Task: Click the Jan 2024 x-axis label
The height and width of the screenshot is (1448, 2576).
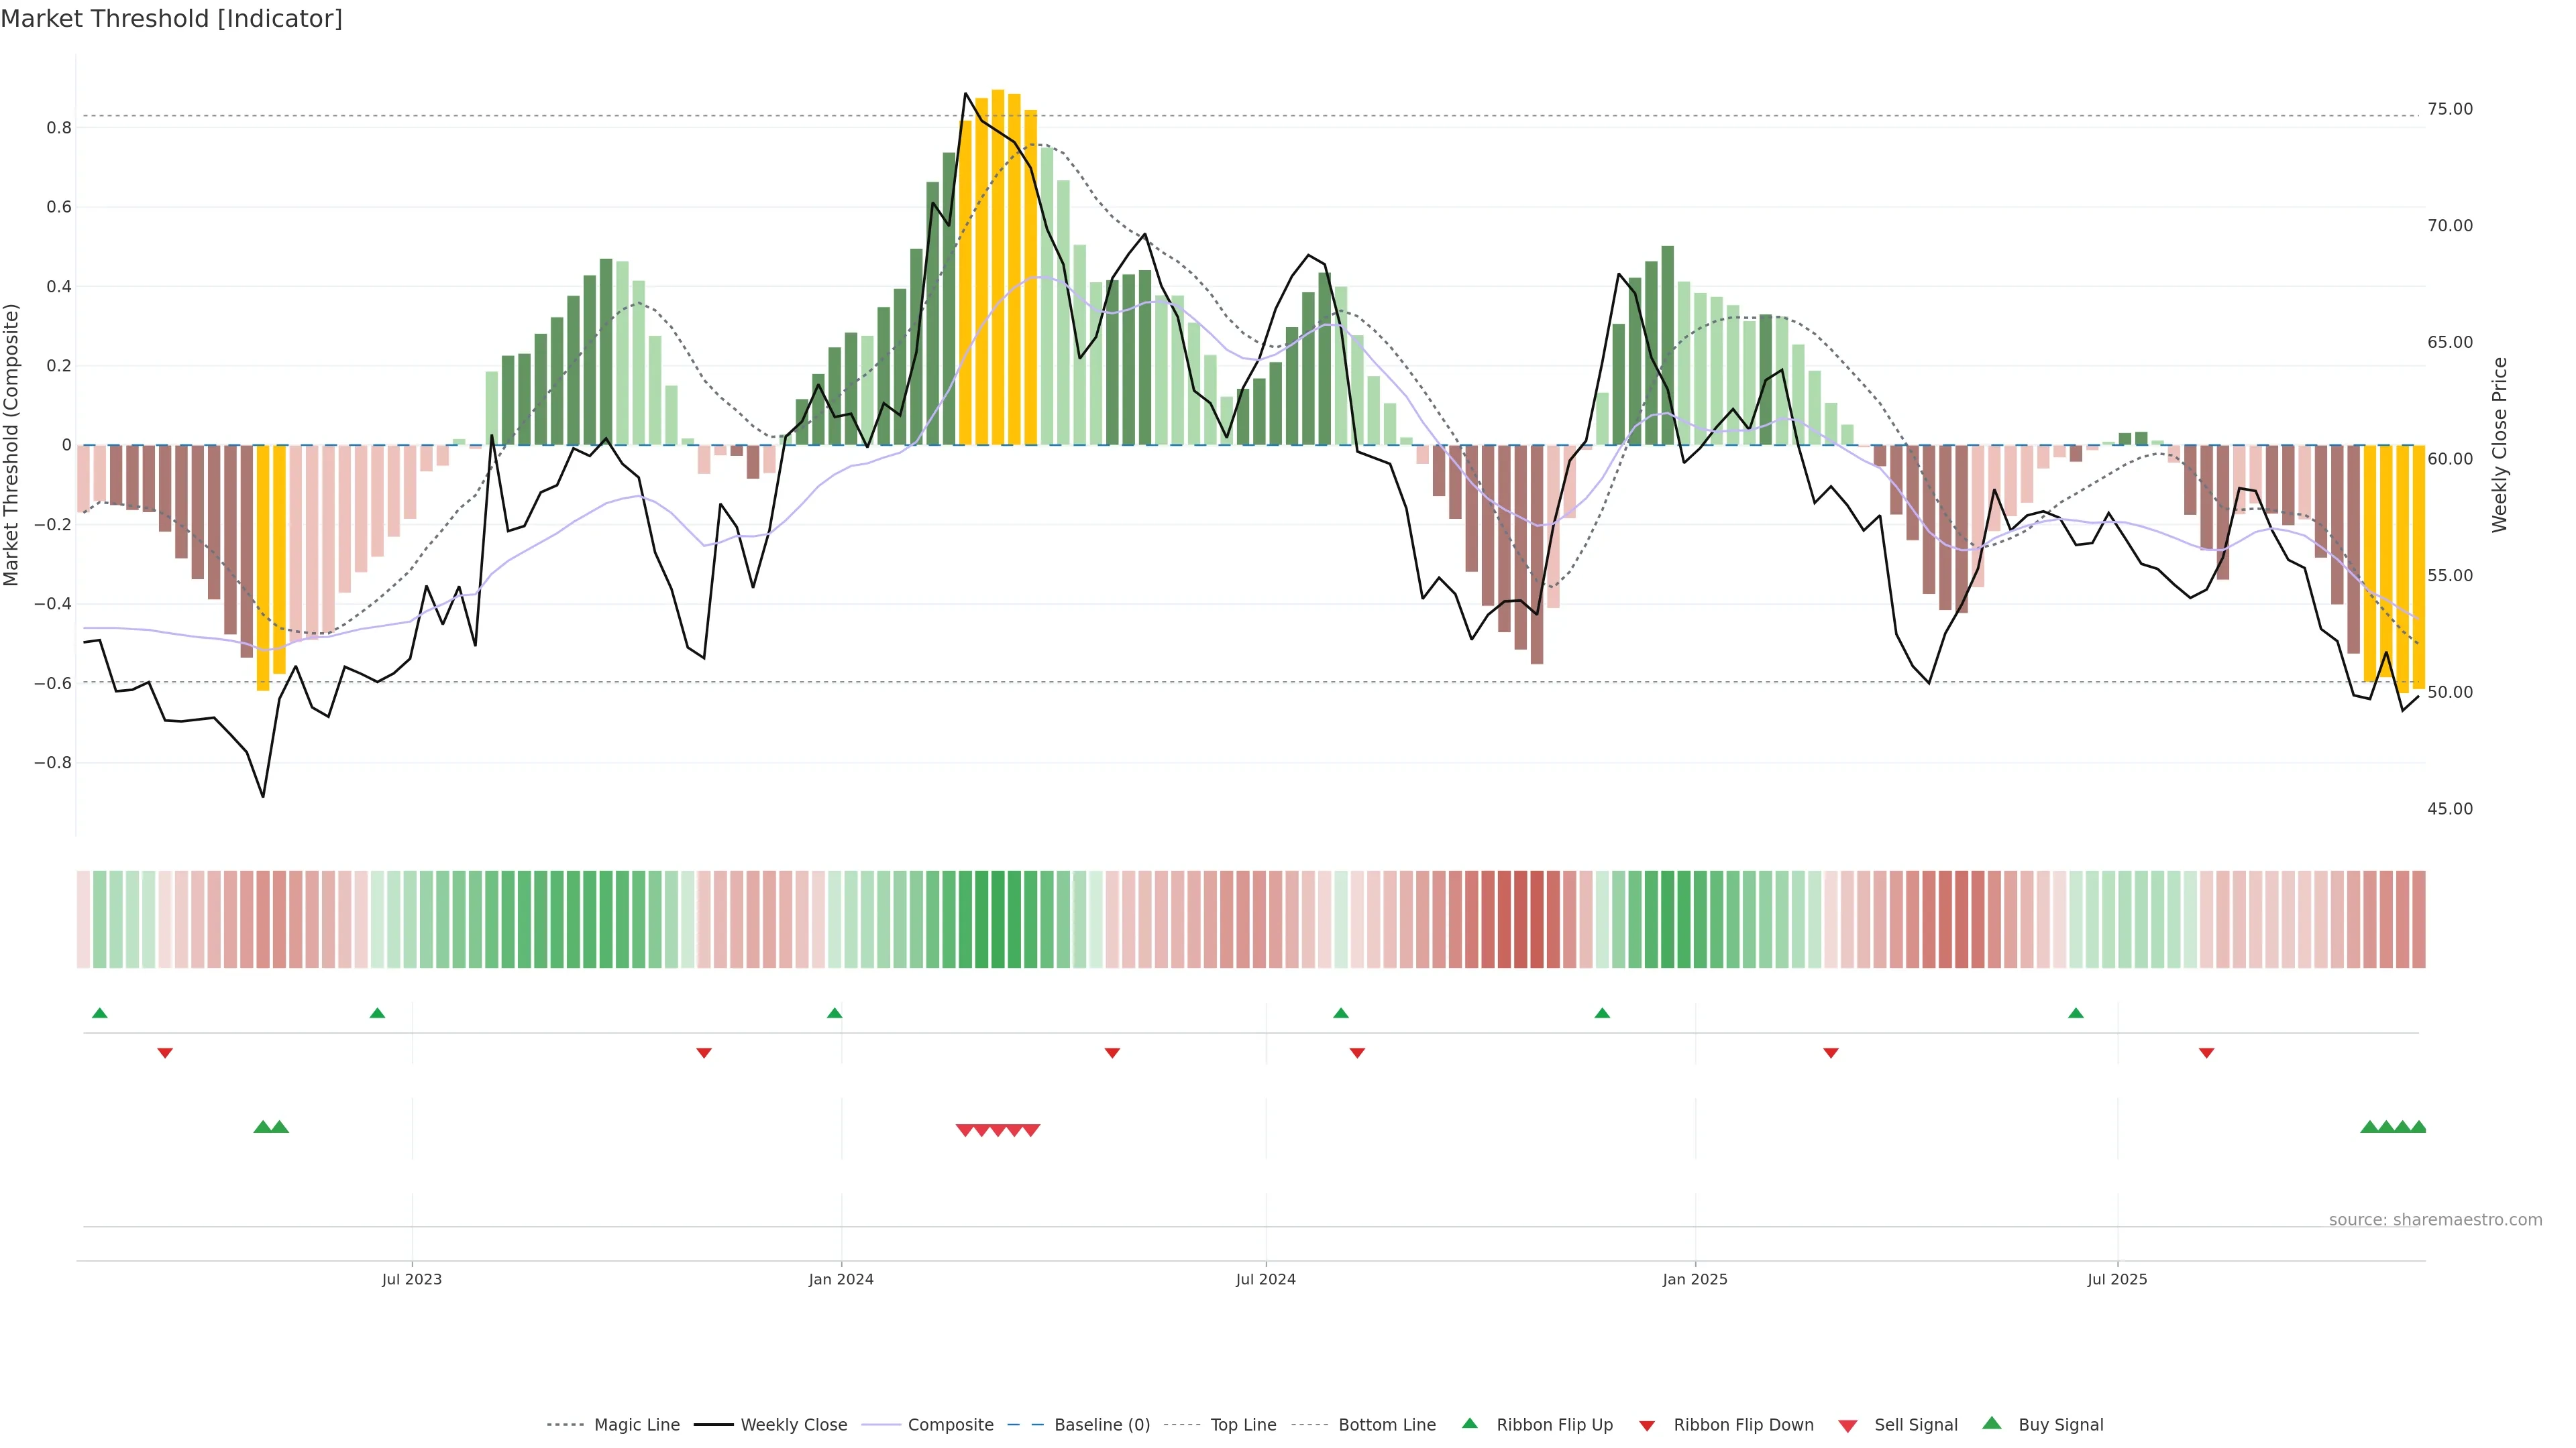Action: pos(841,1279)
